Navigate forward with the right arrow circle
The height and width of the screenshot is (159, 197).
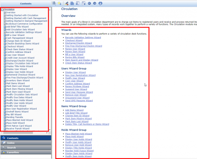point(95,3)
